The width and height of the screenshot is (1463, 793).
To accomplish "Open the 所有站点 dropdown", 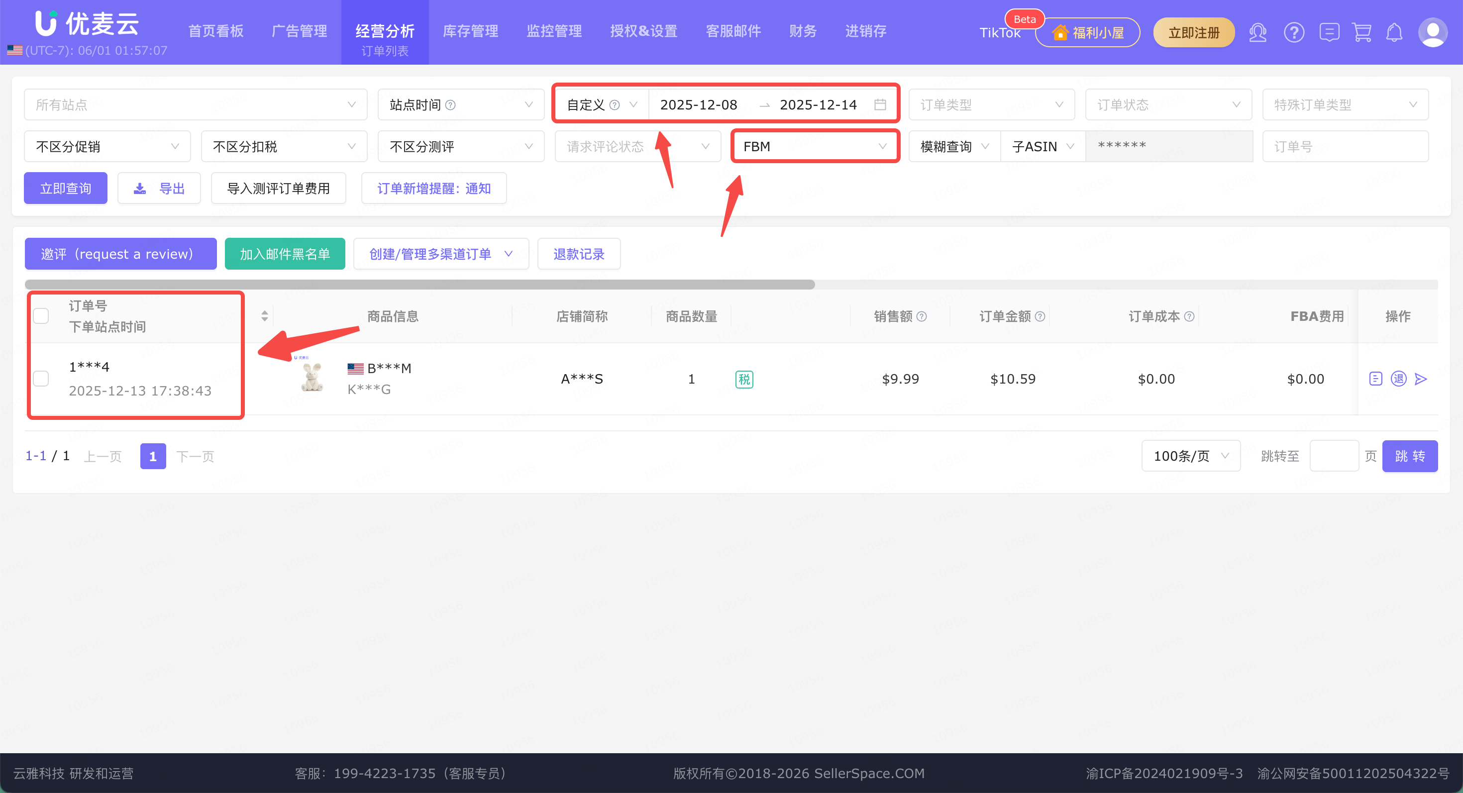I will click(x=196, y=104).
